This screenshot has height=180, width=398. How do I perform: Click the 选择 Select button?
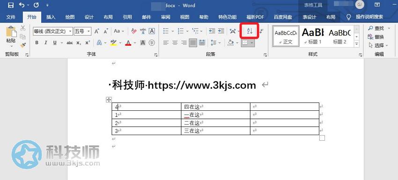click(378, 45)
